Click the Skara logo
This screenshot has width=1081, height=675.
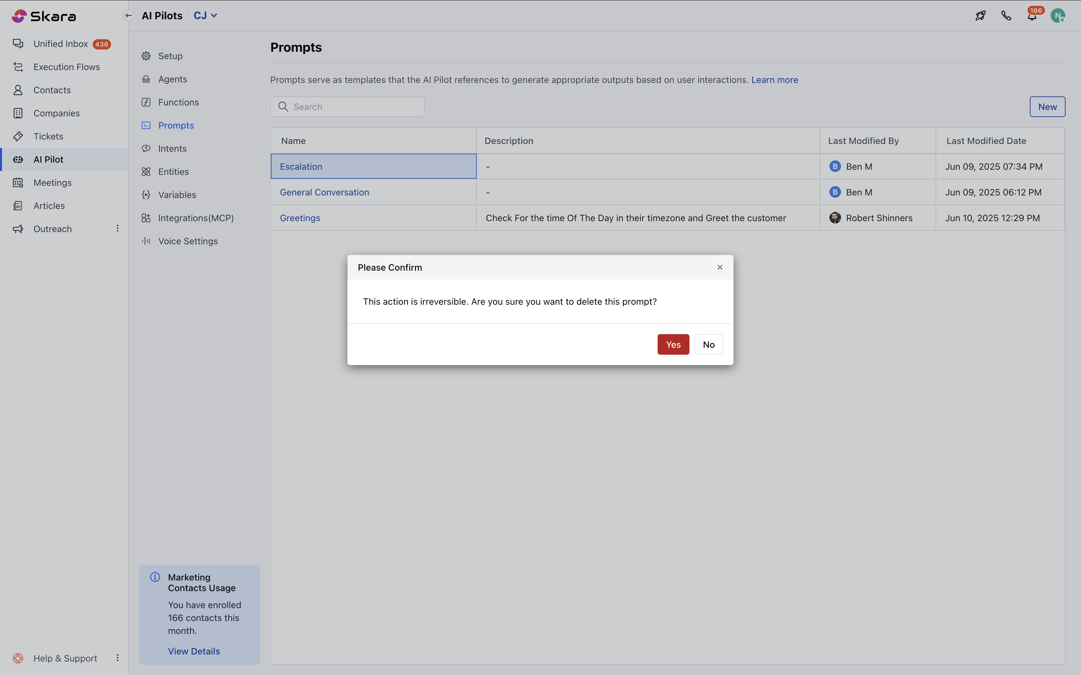coord(44,16)
